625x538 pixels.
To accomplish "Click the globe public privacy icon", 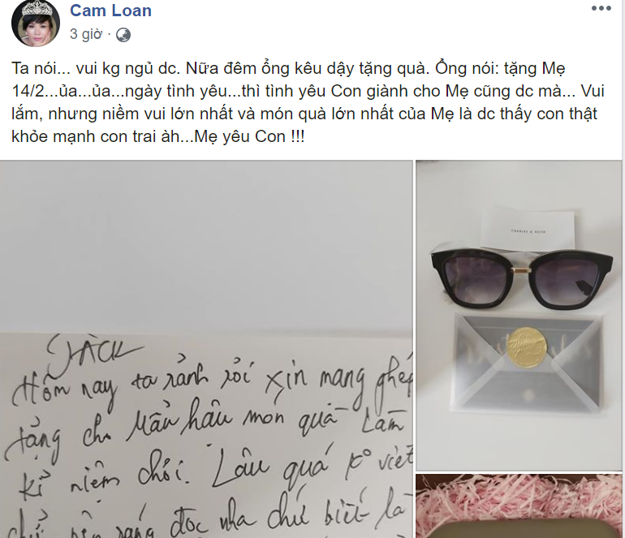I will 123,35.
